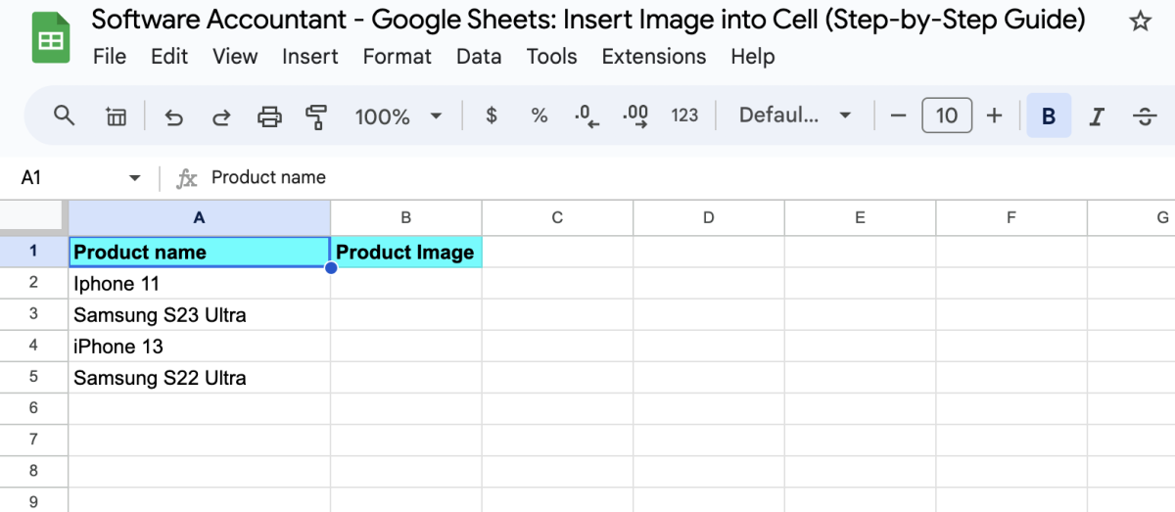Select row 3 header
Image resolution: width=1175 pixels, height=512 pixels.
pos(34,314)
